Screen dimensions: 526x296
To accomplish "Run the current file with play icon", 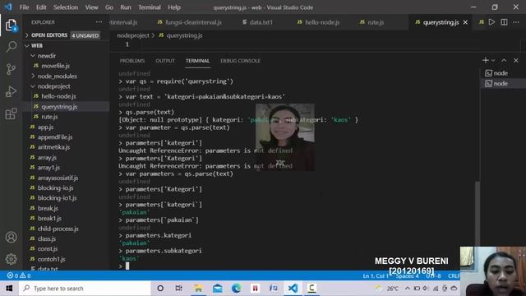I will pos(491,22).
